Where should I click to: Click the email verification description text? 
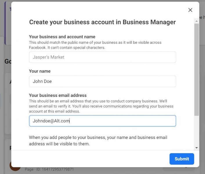[x=101, y=106]
